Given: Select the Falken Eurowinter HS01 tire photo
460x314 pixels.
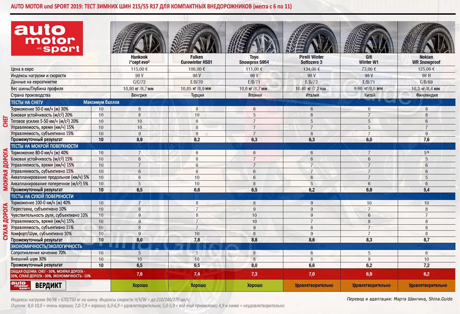Looking at the screenshot, I should click(x=197, y=37).
